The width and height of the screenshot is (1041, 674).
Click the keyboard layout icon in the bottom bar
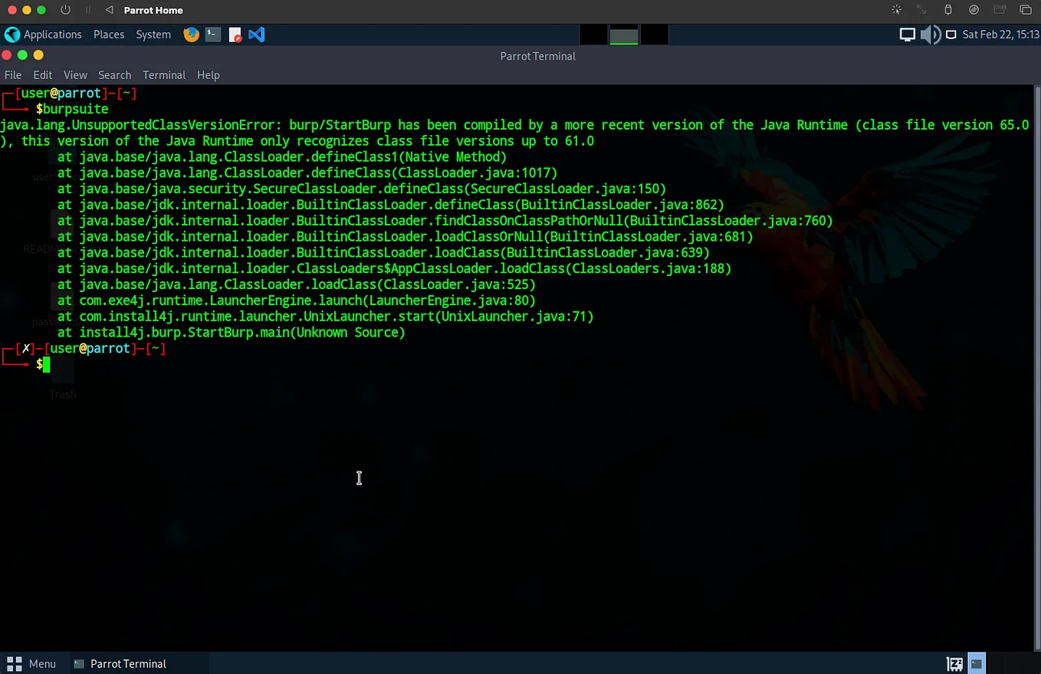[x=954, y=664]
